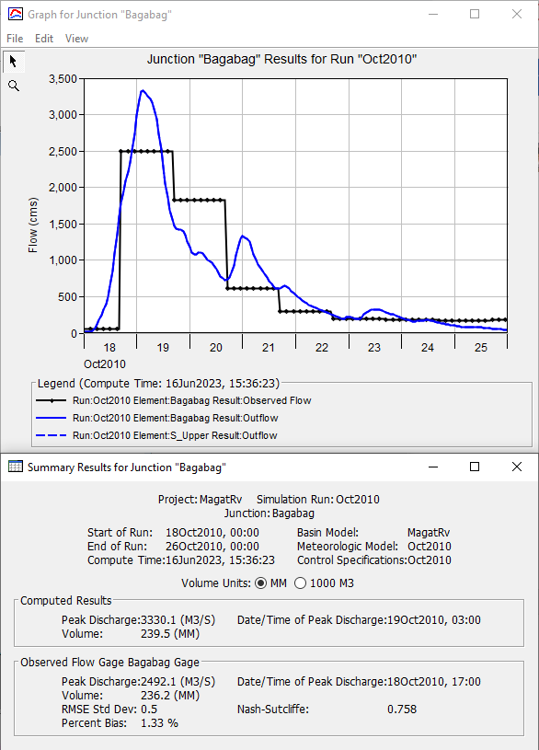Select the MM volume units radio

click(x=260, y=583)
